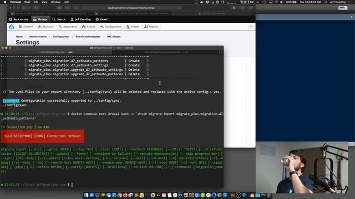Open Extend admin menu item
Screen dimensions: 355x199
[x=89, y=27]
